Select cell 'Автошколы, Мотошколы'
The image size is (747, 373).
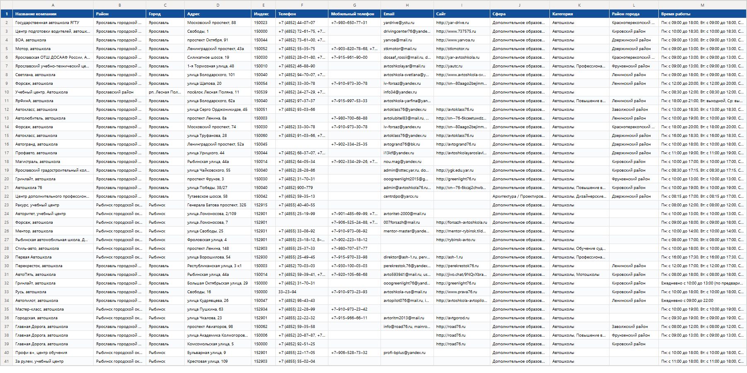pos(579,275)
